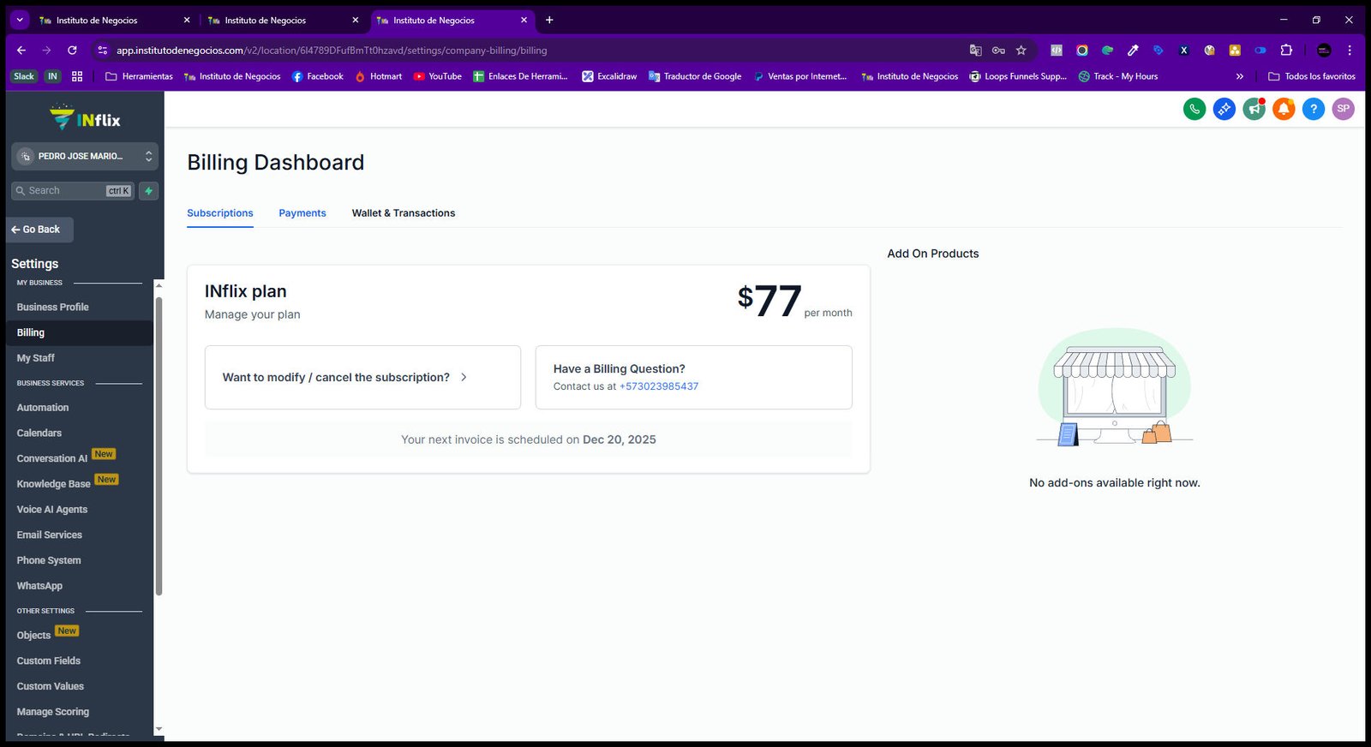Open the PEDRO JOSE MARIO account switcher
The width and height of the screenshot is (1371, 747).
point(85,156)
